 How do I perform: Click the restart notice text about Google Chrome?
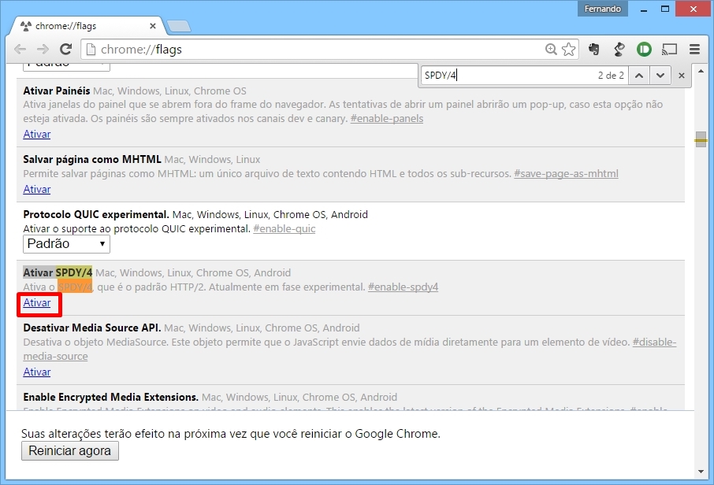click(231, 434)
